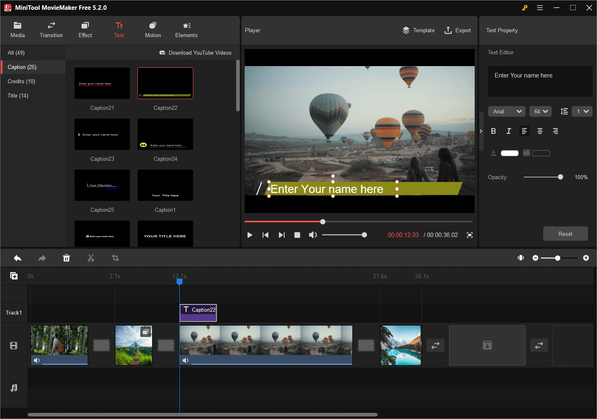This screenshot has width=597, height=419.
Task: Toggle bold formatting for caption text
Action: (x=493, y=131)
